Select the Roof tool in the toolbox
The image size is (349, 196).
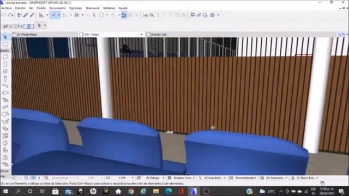pyautogui.click(x=5, y=114)
